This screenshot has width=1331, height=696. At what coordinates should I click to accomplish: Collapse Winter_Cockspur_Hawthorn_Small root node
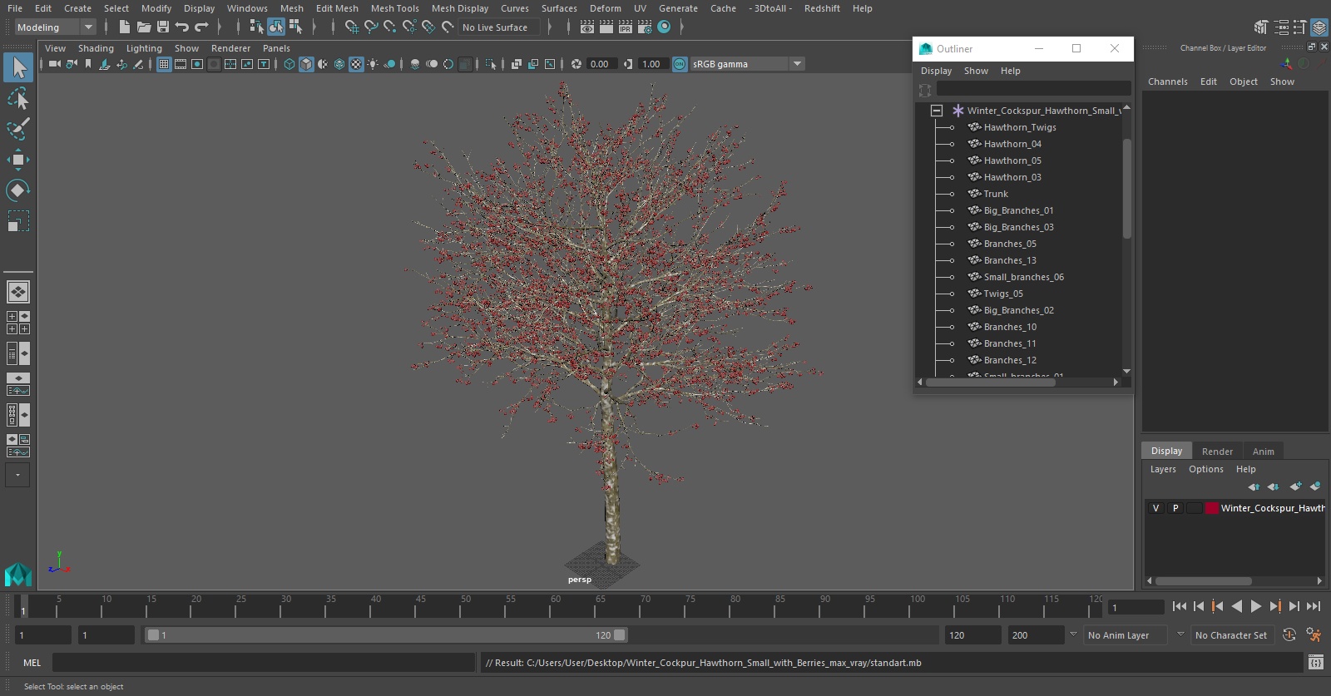tap(937, 111)
